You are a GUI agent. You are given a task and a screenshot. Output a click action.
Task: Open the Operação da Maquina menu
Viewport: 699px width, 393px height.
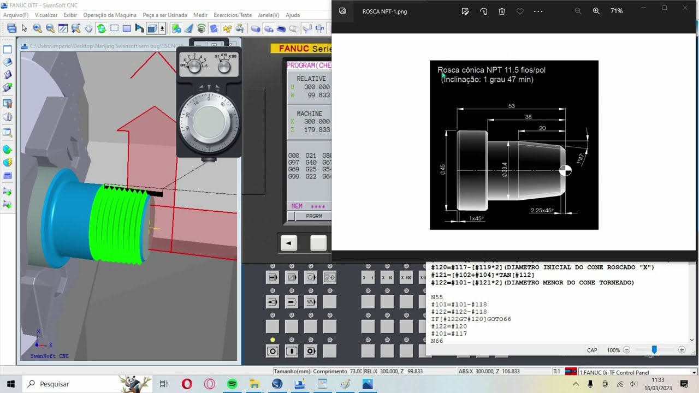(x=110, y=15)
